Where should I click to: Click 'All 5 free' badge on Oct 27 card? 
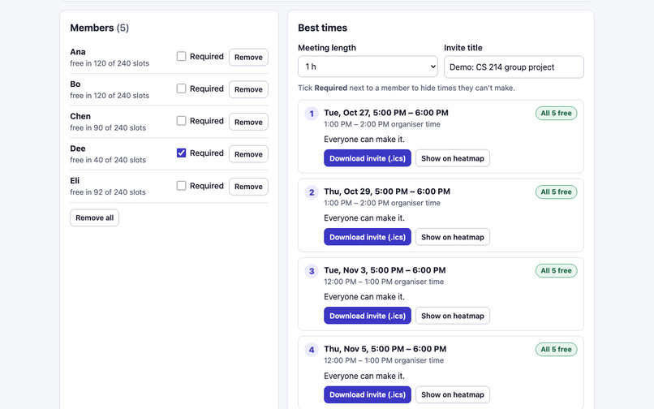[556, 113]
